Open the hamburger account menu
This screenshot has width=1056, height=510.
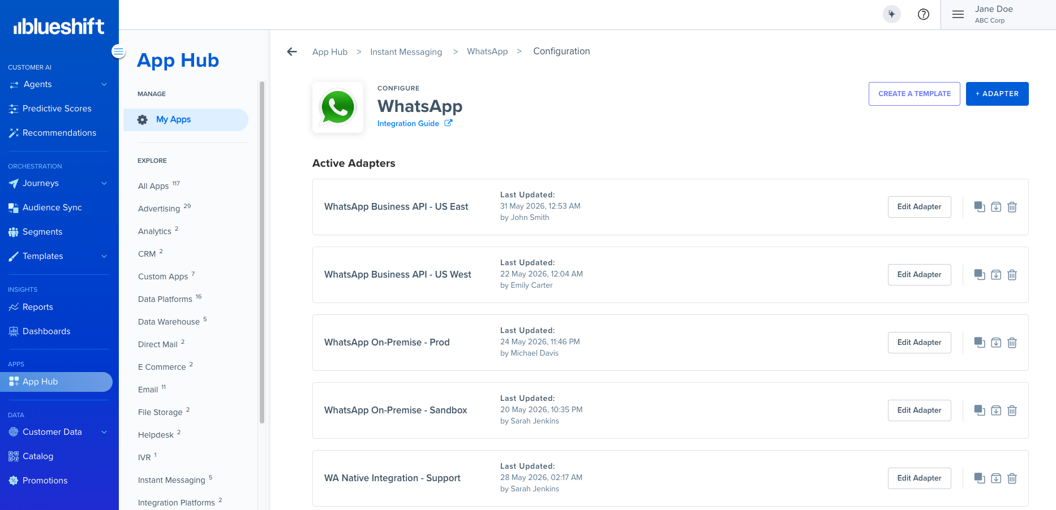[x=958, y=14]
